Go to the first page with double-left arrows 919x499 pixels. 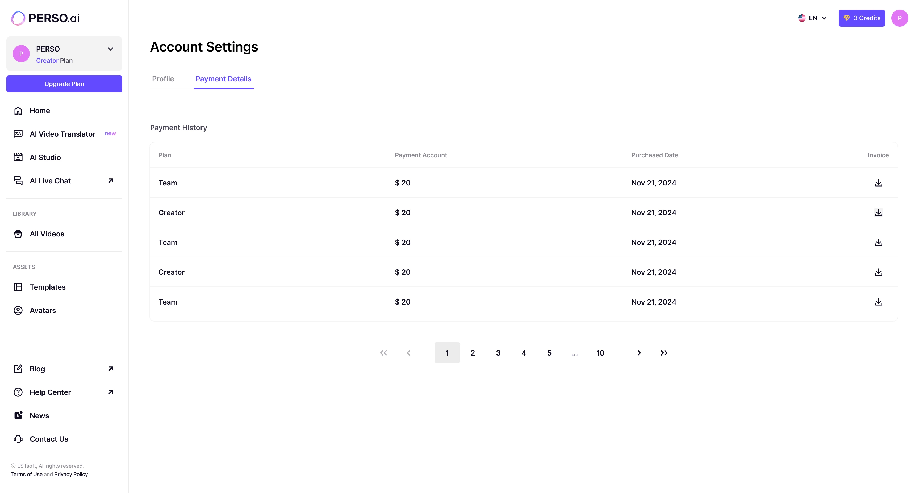click(383, 353)
